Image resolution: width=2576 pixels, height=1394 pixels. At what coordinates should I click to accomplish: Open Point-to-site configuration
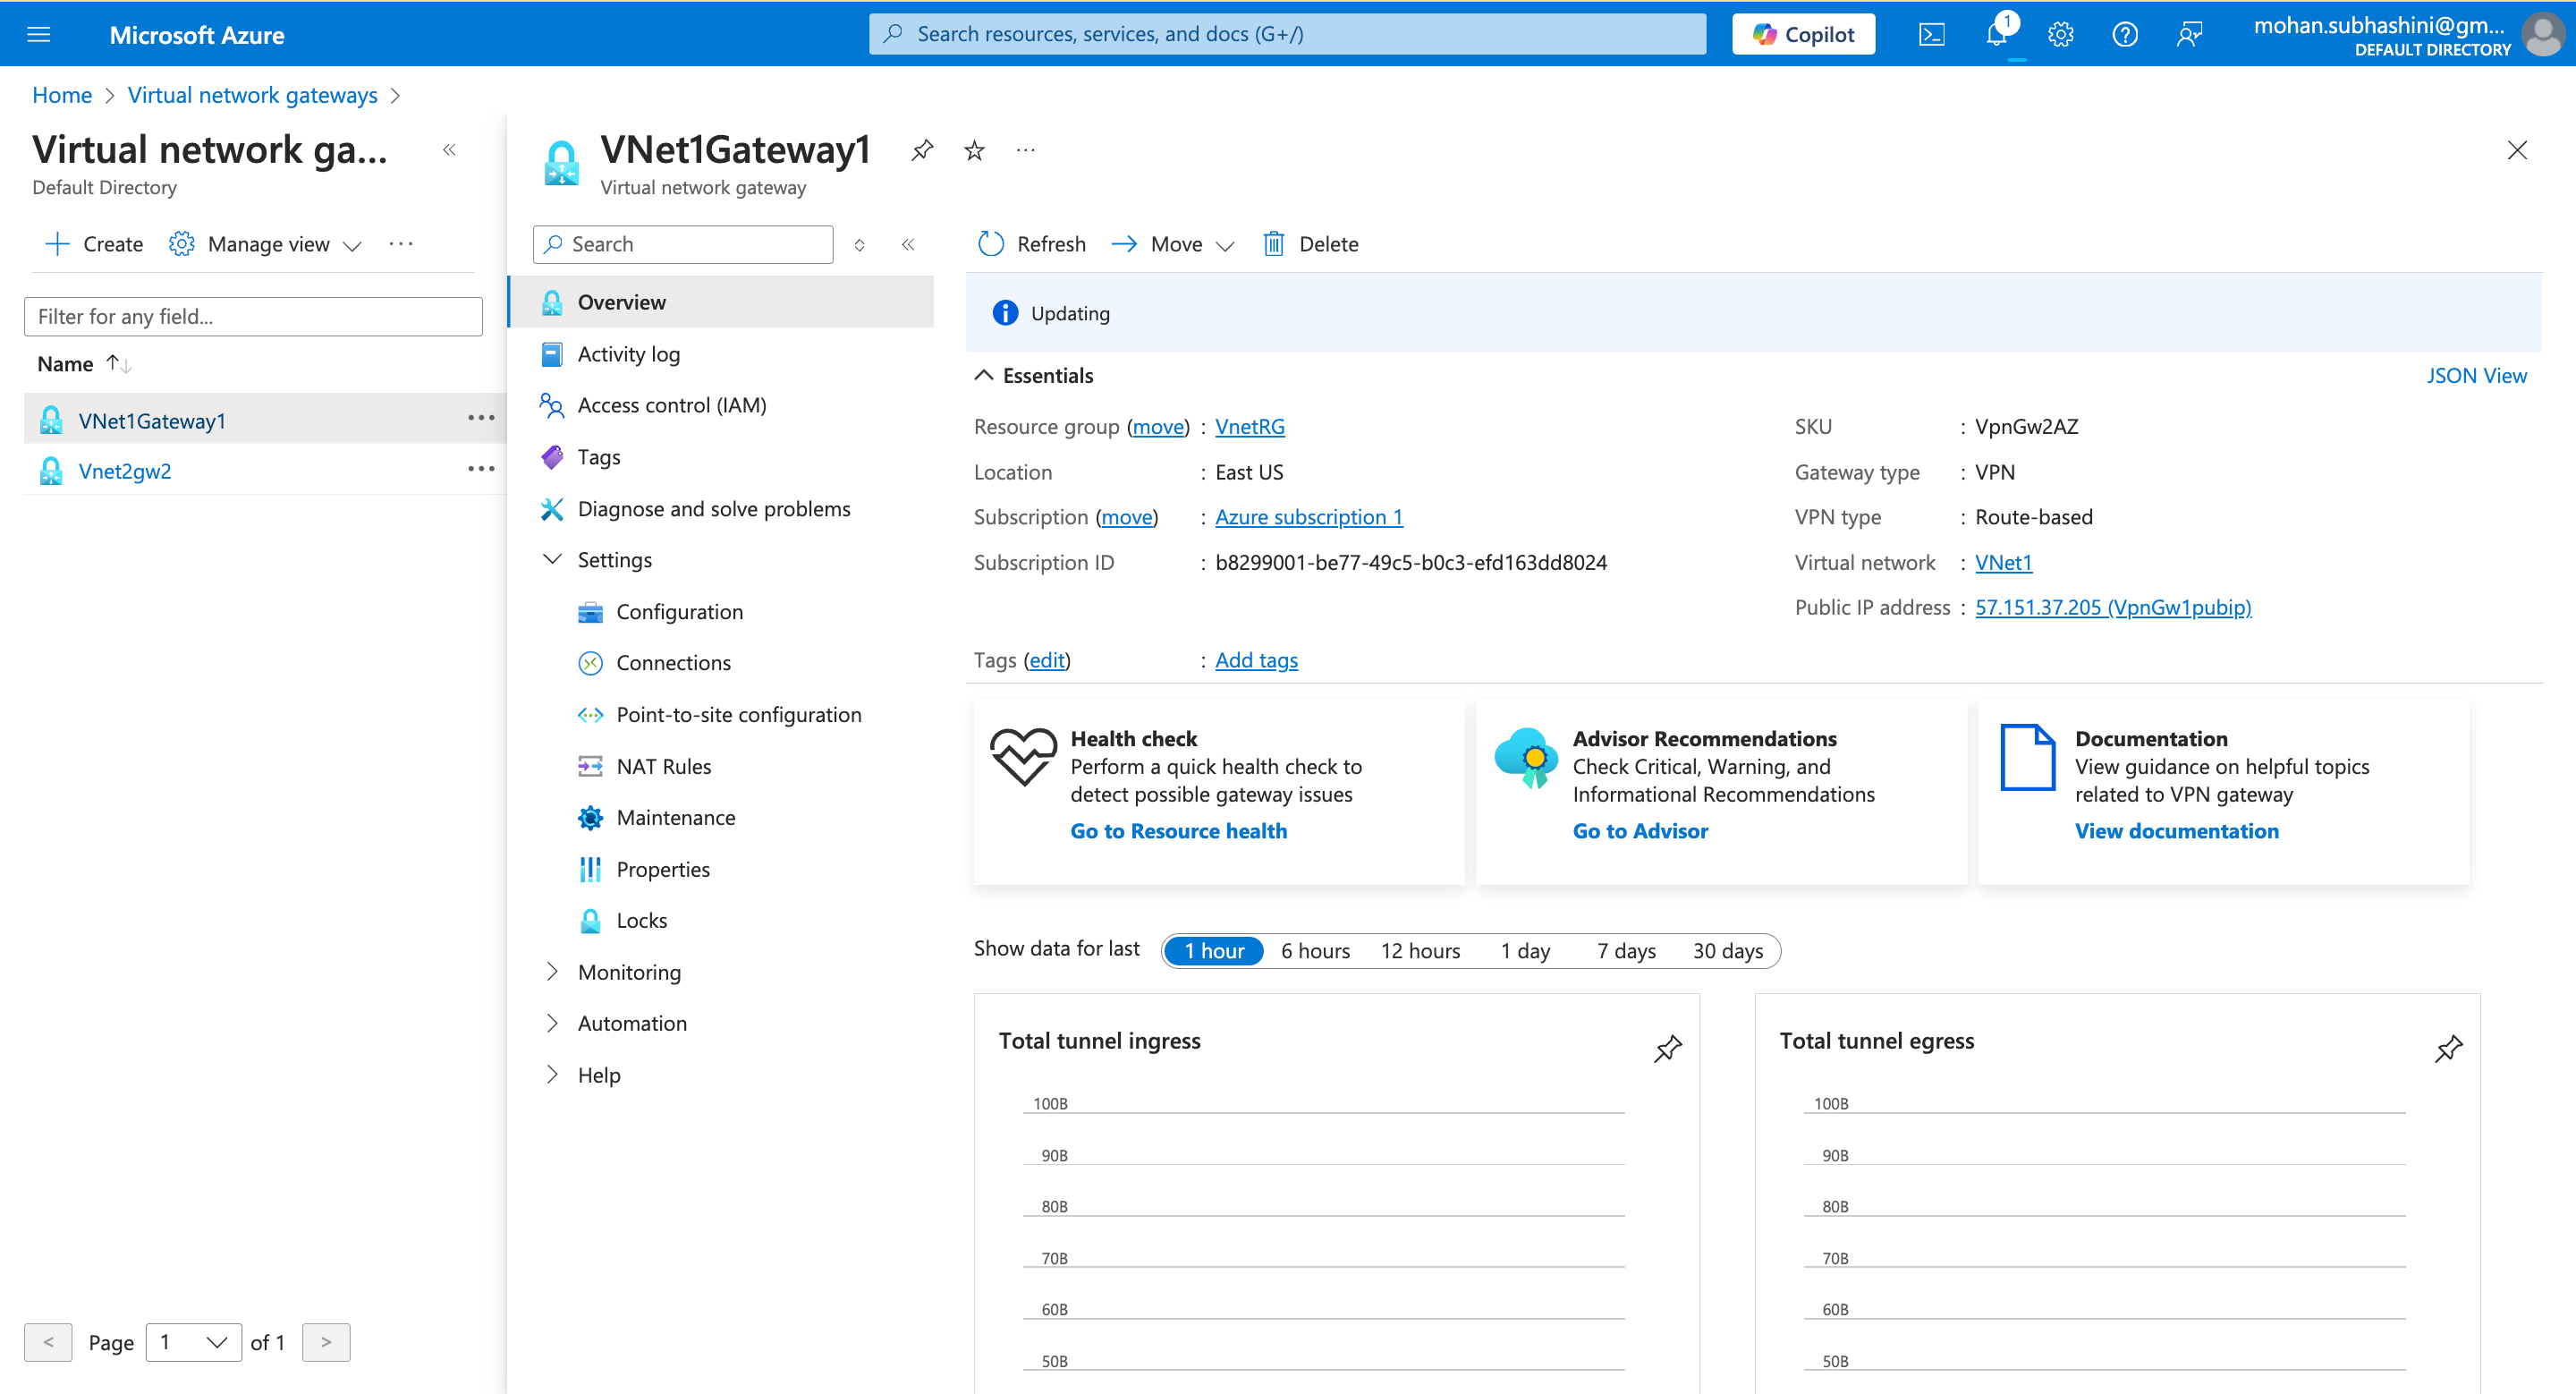click(x=738, y=714)
